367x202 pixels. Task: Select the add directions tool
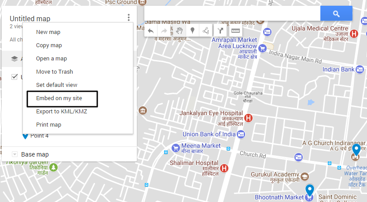click(220, 30)
